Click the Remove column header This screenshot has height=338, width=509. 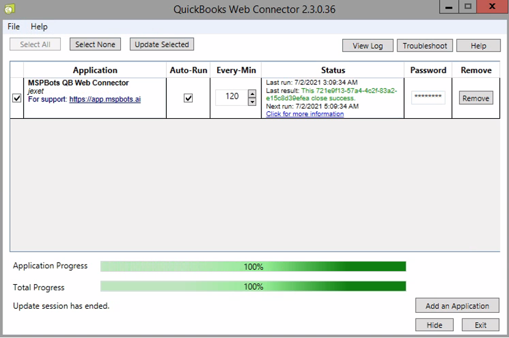tap(476, 70)
